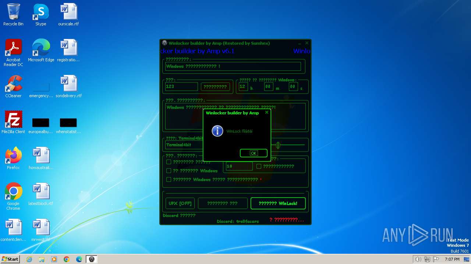Click the ????????? button beside the 123 field
This screenshot has width=471, height=264.
click(x=215, y=87)
